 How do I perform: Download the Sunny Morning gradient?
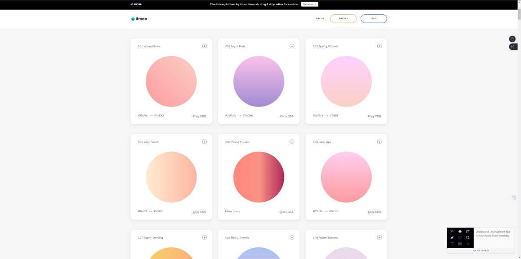coord(204,237)
